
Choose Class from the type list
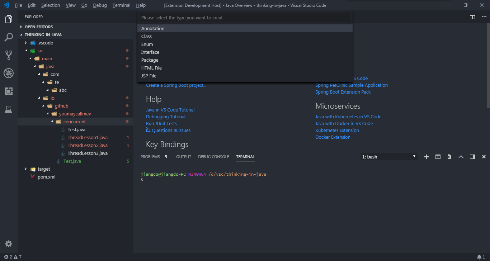tap(245, 36)
